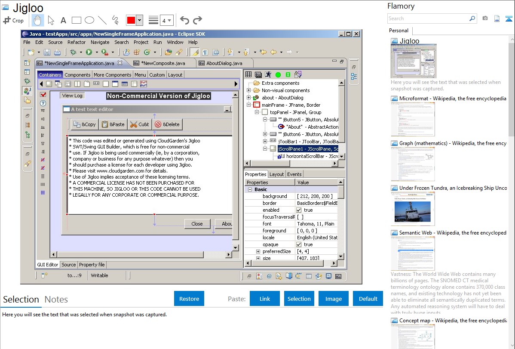Select jScrollPane1 - JScrollPane tree row
This screenshot has height=349, width=515.
308,148
